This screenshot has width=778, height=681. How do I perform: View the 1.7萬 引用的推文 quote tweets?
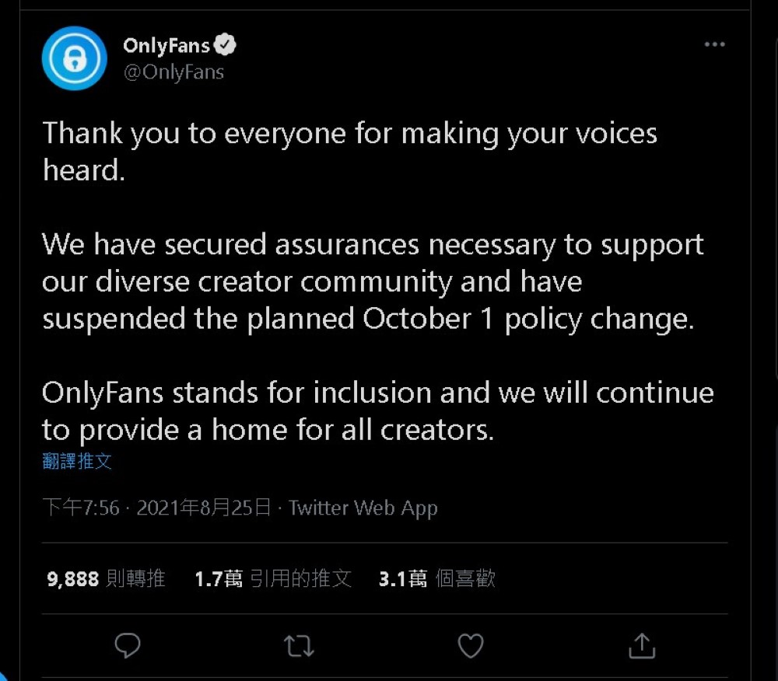(x=273, y=578)
